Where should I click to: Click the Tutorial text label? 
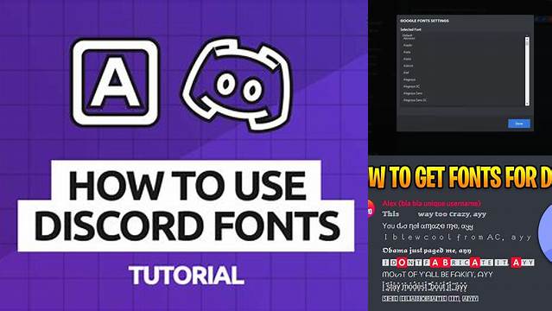187,276
